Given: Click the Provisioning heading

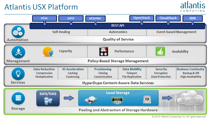Looking at the screenshot, I should point(103,69).
